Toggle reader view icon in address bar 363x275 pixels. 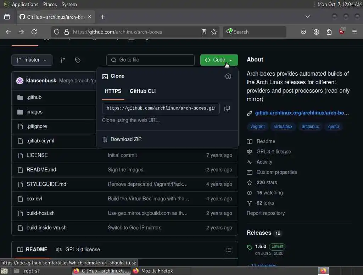click(x=204, y=32)
